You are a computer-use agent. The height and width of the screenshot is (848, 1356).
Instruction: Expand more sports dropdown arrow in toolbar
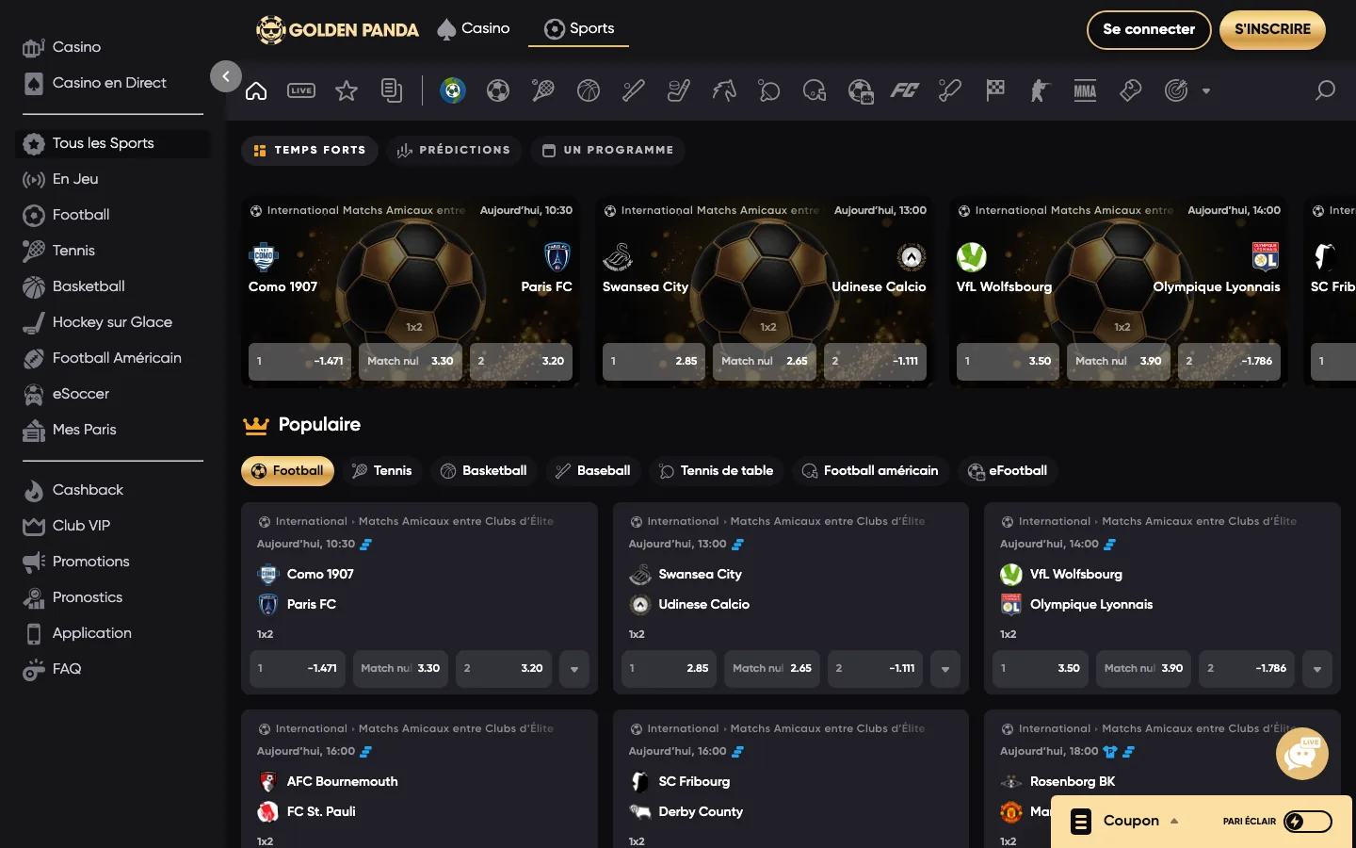point(1206,91)
